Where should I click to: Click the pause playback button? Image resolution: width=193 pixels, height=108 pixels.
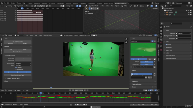point(81,105)
